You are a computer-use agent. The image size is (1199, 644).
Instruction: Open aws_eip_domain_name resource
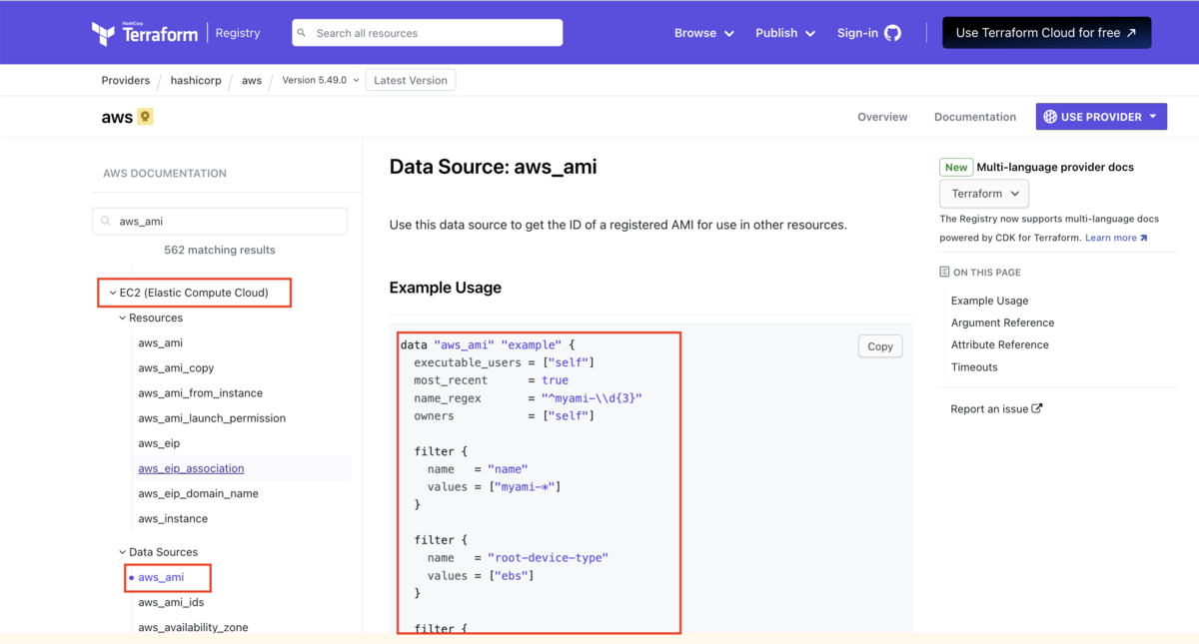coord(198,493)
